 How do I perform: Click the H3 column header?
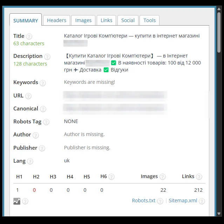(53, 177)
